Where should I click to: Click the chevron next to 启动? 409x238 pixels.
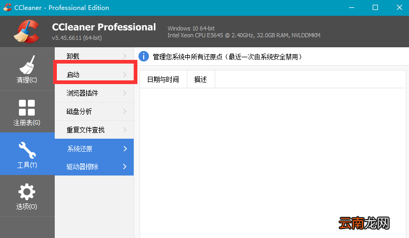coord(125,75)
